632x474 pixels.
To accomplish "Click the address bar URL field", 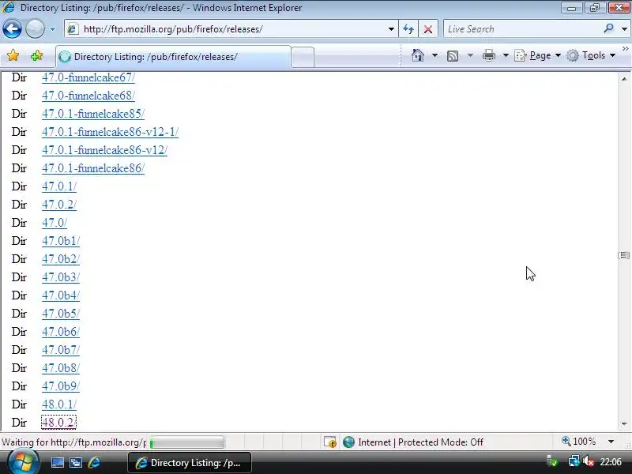I will tap(230, 29).
